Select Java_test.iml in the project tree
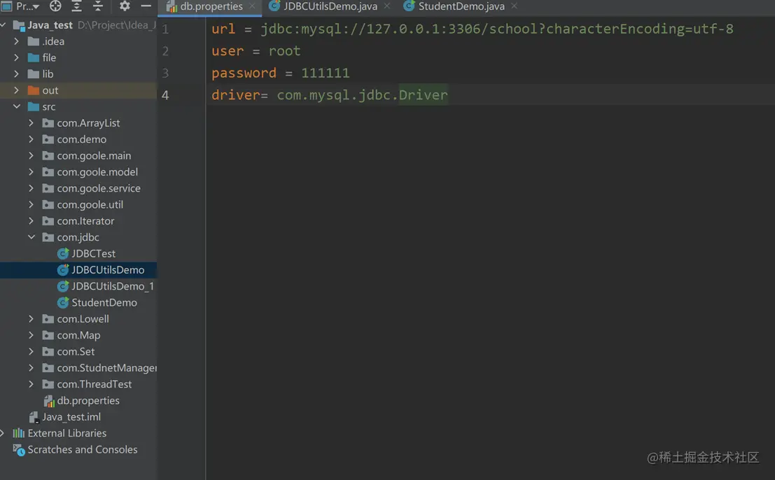 [x=71, y=417]
